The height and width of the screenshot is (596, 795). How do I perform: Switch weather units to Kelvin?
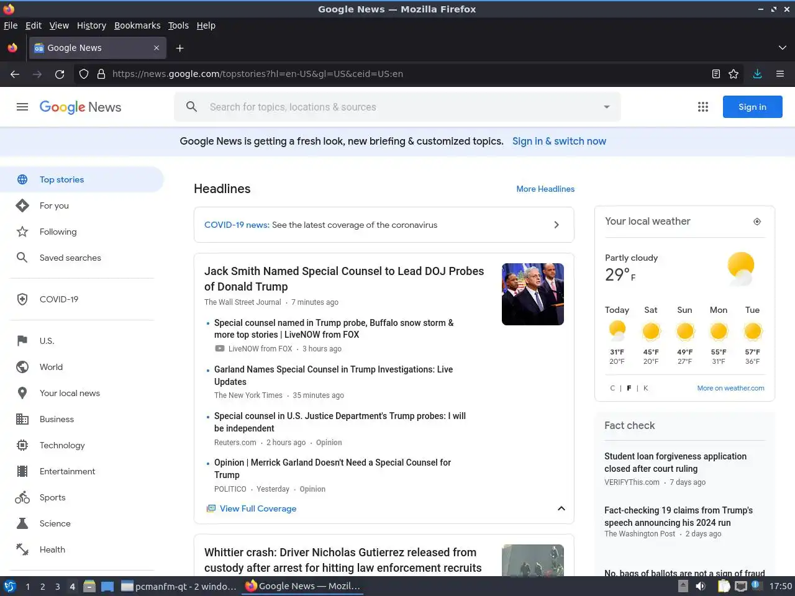point(646,388)
